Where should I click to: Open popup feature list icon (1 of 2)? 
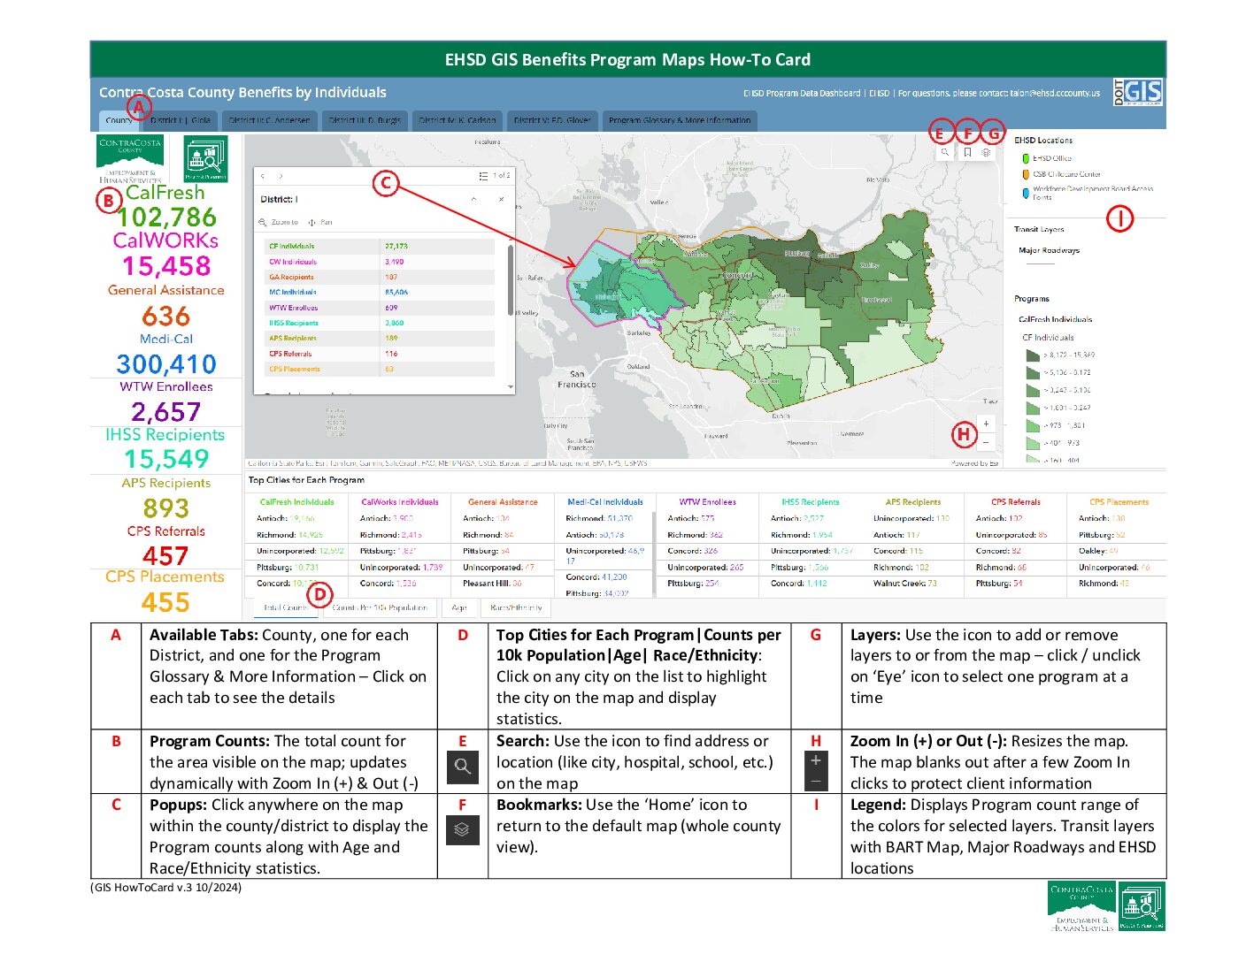pos(483,176)
